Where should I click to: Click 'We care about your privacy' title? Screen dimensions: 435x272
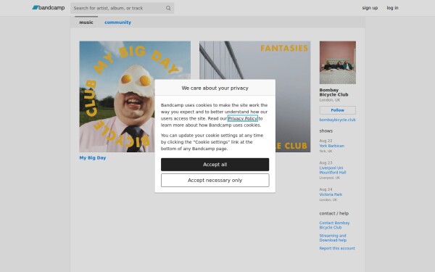tap(215, 88)
